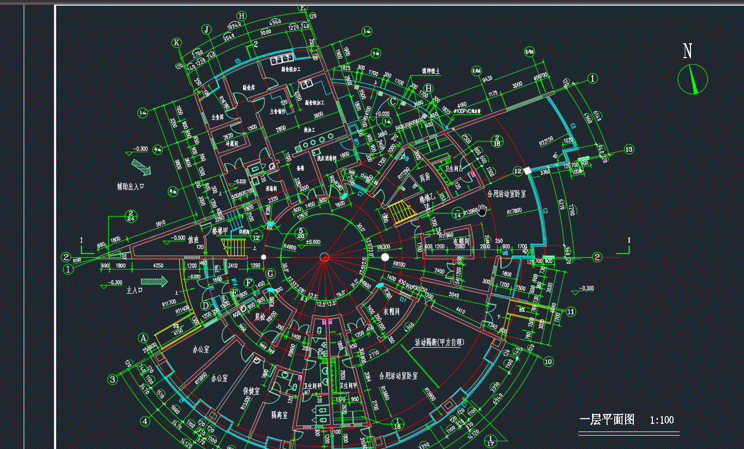The width and height of the screenshot is (744, 449).
Task: Select the R17800 radius dimension
Action: pyautogui.click(x=514, y=211)
